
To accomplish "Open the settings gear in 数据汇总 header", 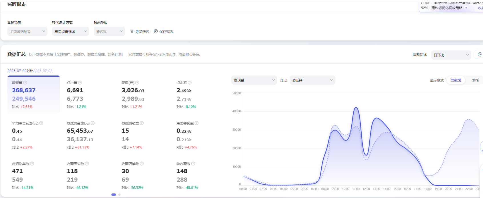I will click(480, 54).
